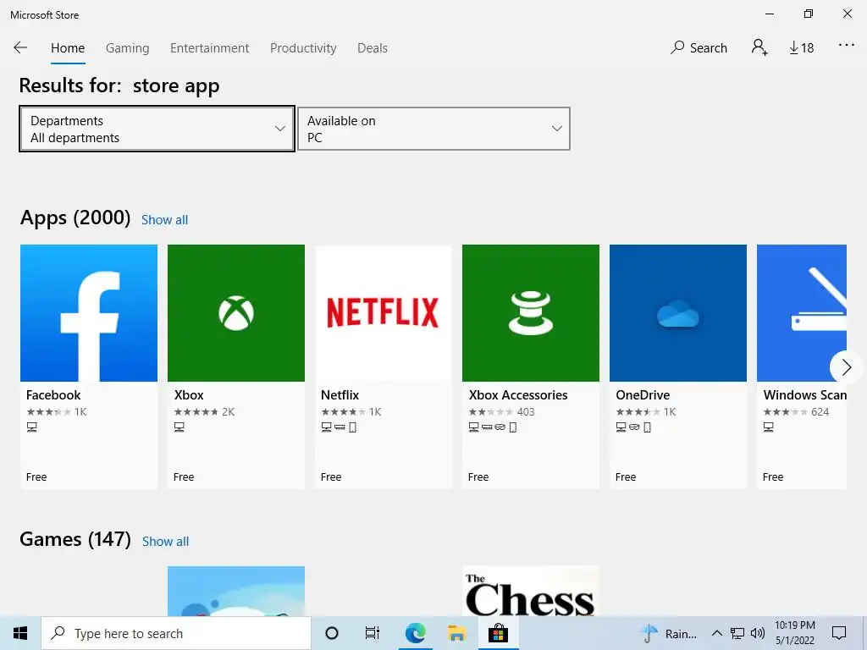
Task: Open the Facebook app tile image
Action: click(89, 313)
